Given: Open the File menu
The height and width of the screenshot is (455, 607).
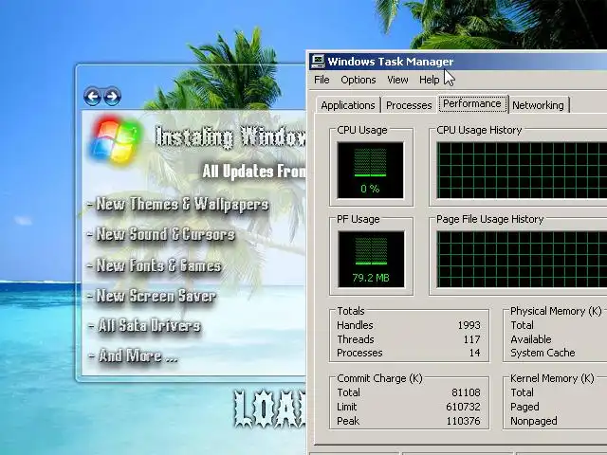Looking at the screenshot, I should click(x=322, y=80).
